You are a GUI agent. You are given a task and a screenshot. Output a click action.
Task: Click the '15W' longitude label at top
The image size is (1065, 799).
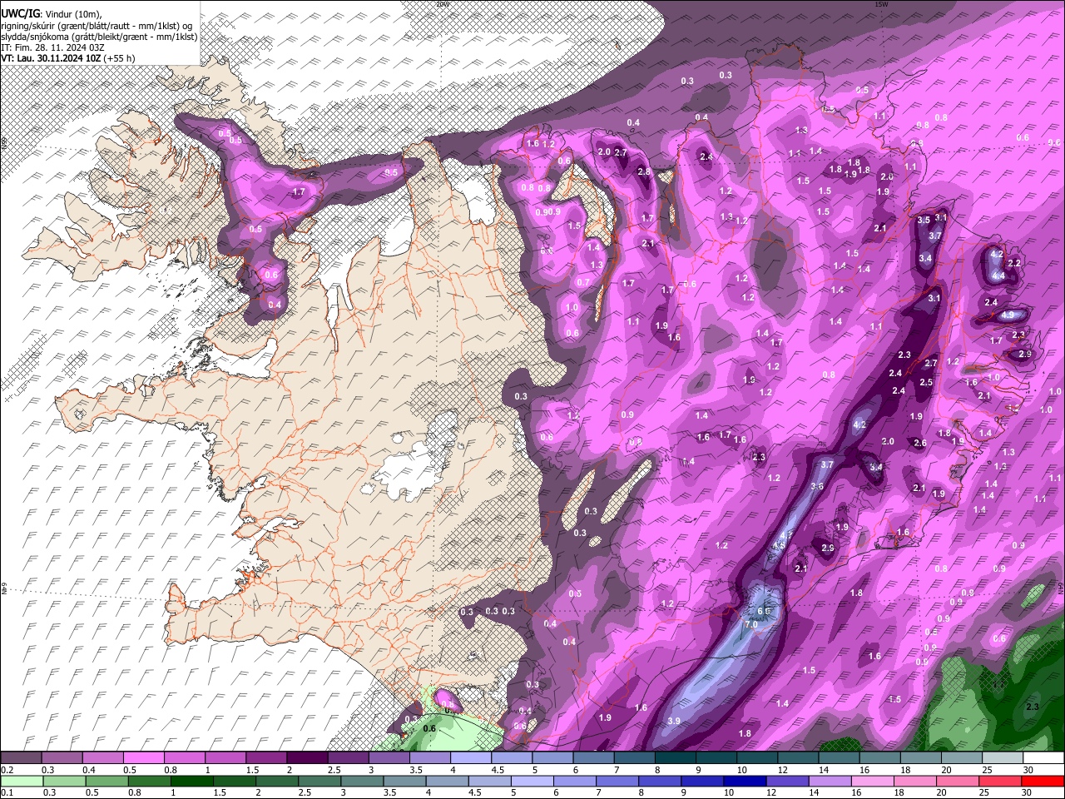pyautogui.click(x=881, y=4)
